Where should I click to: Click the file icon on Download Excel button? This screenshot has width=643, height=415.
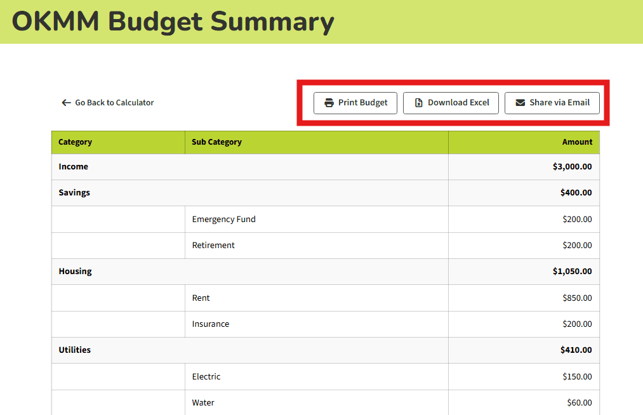tap(420, 102)
